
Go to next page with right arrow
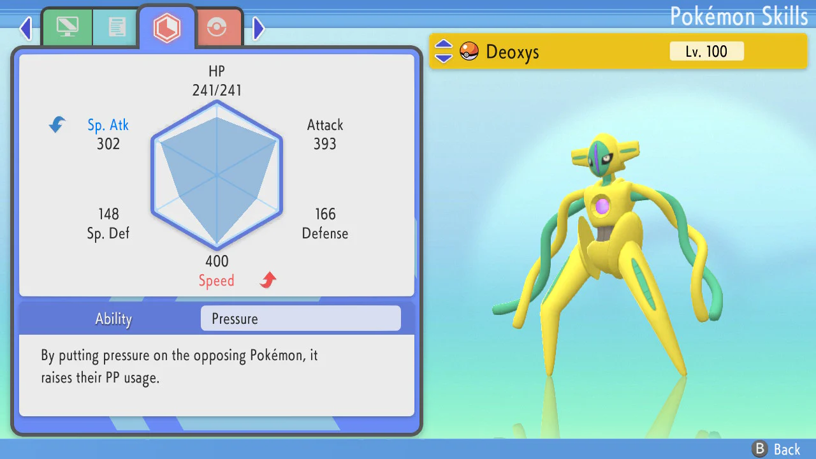tap(259, 28)
